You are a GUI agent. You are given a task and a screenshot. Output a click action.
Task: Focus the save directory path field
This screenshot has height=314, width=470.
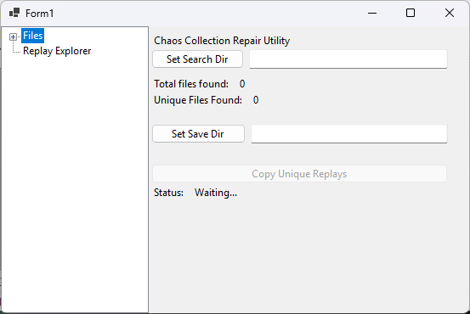pyautogui.click(x=349, y=134)
